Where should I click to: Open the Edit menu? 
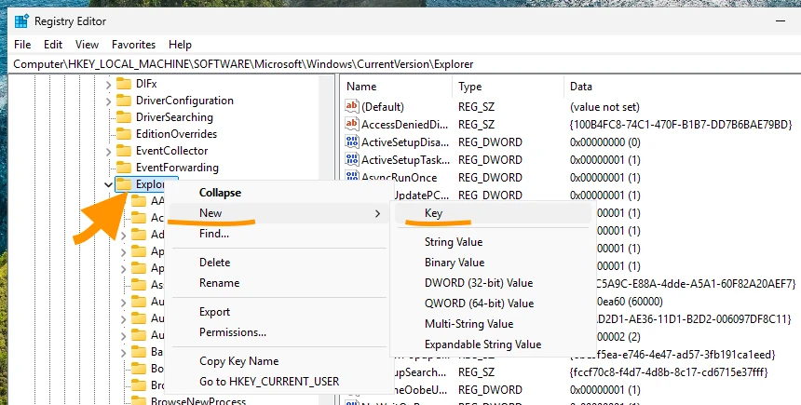coord(52,45)
